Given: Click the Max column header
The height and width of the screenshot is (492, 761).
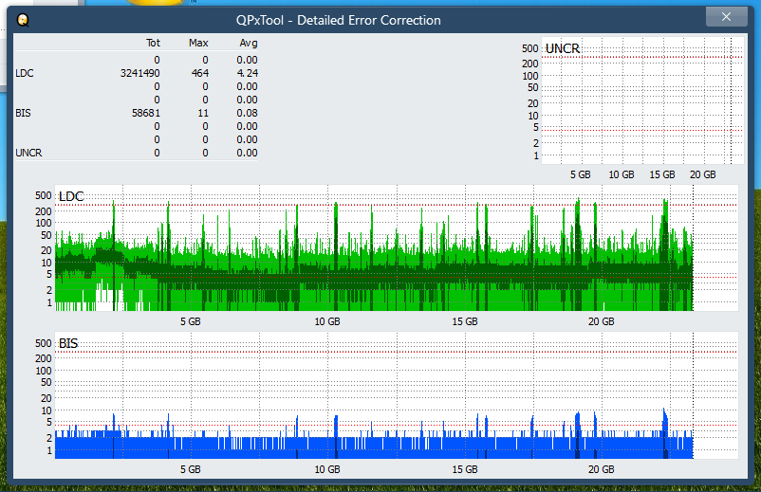Looking at the screenshot, I should (198, 43).
